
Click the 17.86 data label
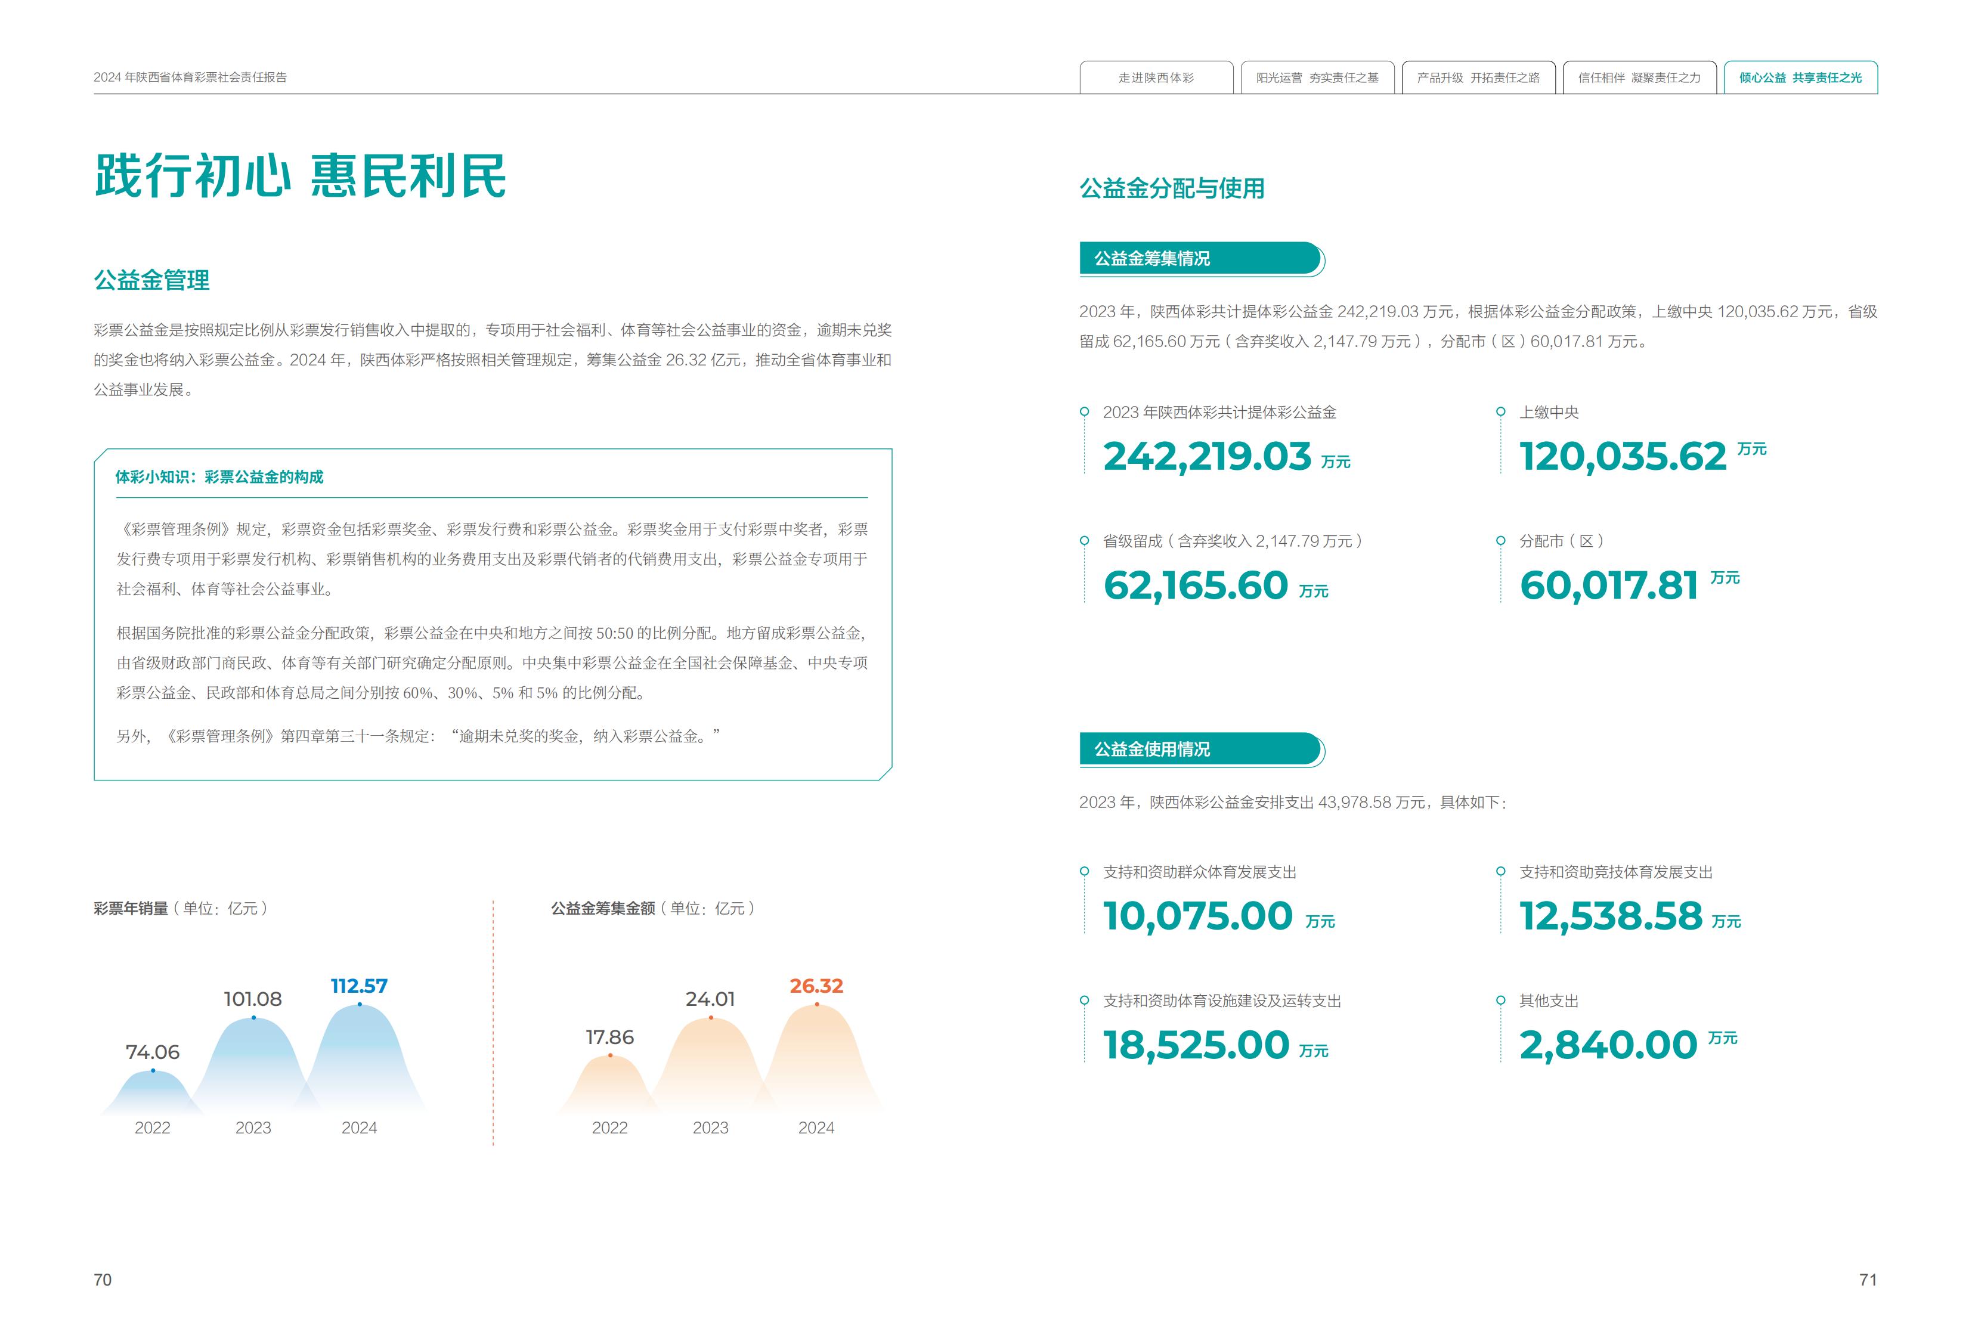609,1037
